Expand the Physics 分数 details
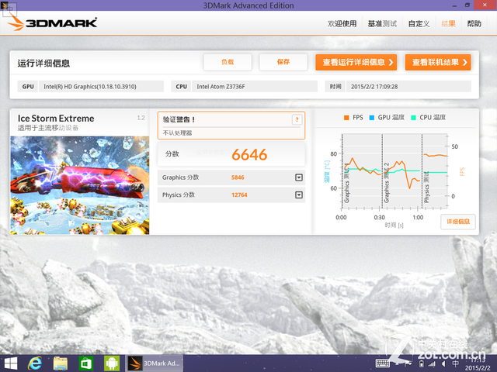 tap(299, 195)
